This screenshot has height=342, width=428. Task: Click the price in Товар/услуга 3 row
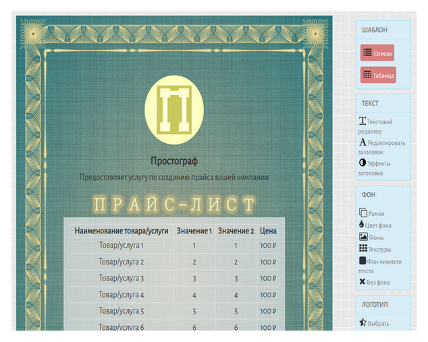[268, 279]
